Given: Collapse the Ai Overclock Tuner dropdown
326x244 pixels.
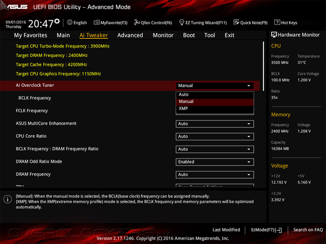Looking at the screenshot, I should (x=215, y=85).
